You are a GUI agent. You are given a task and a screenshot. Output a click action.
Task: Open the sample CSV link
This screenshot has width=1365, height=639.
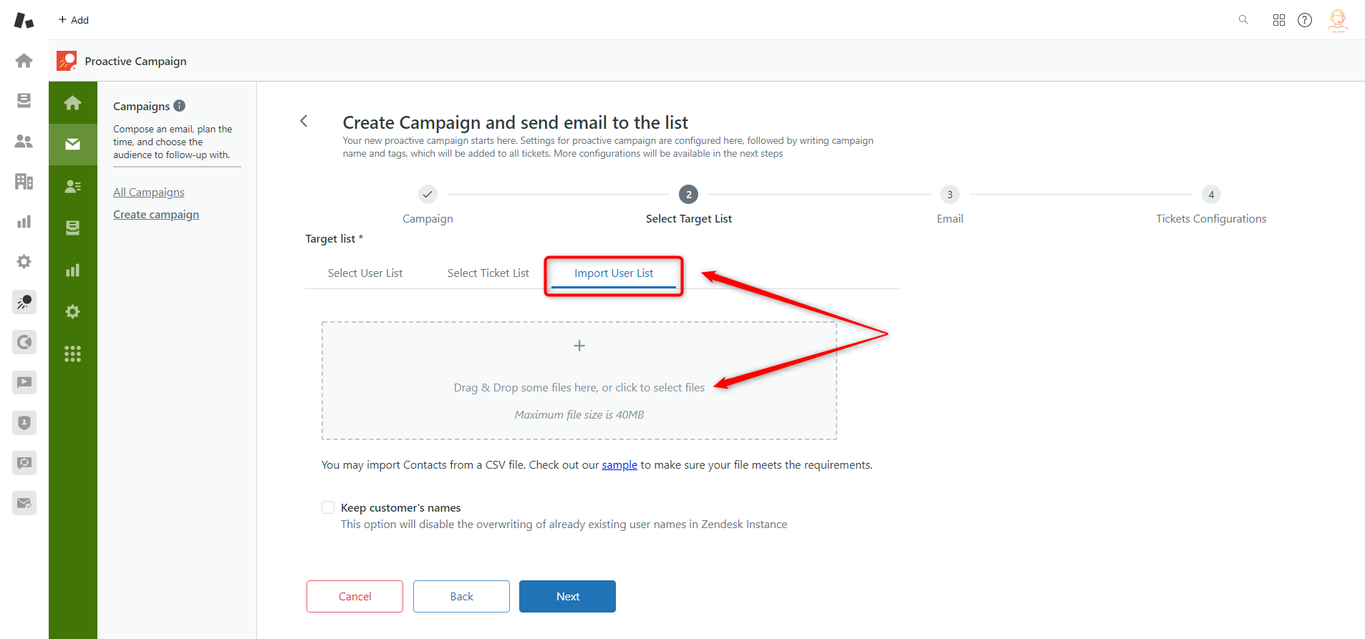tap(619, 465)
